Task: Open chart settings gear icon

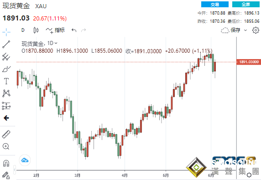Action: [256, 30]
